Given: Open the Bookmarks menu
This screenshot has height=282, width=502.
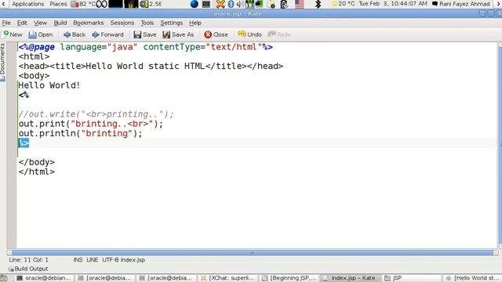Looking at the screenshot, I should click(x=89, y=23).
